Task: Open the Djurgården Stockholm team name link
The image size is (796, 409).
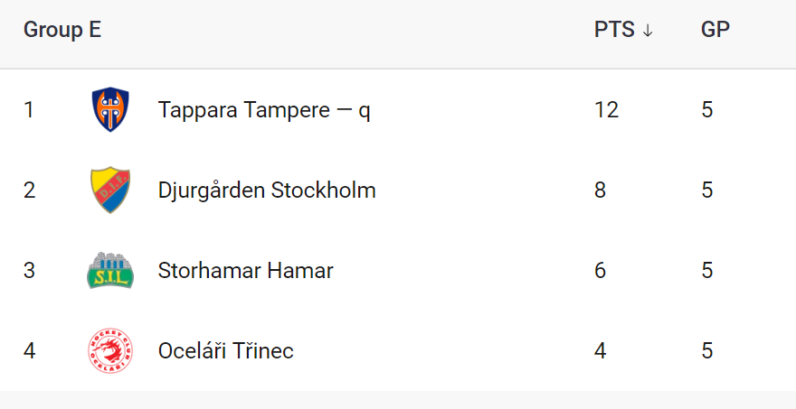Action: [x=267, y=191]
